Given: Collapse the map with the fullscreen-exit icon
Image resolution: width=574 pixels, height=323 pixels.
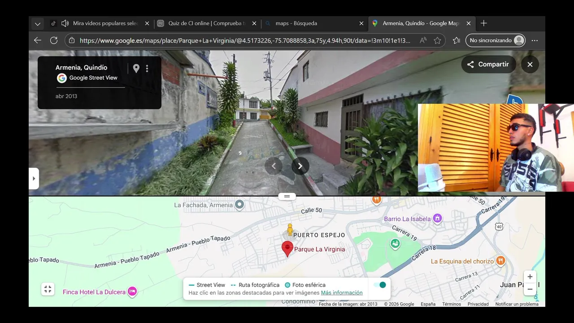Looking at the screenshot, I should [48, 289].
